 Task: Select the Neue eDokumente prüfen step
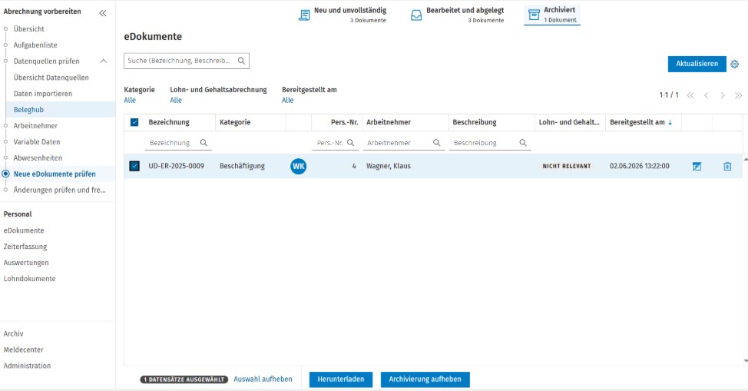click(x=55, y=174)
